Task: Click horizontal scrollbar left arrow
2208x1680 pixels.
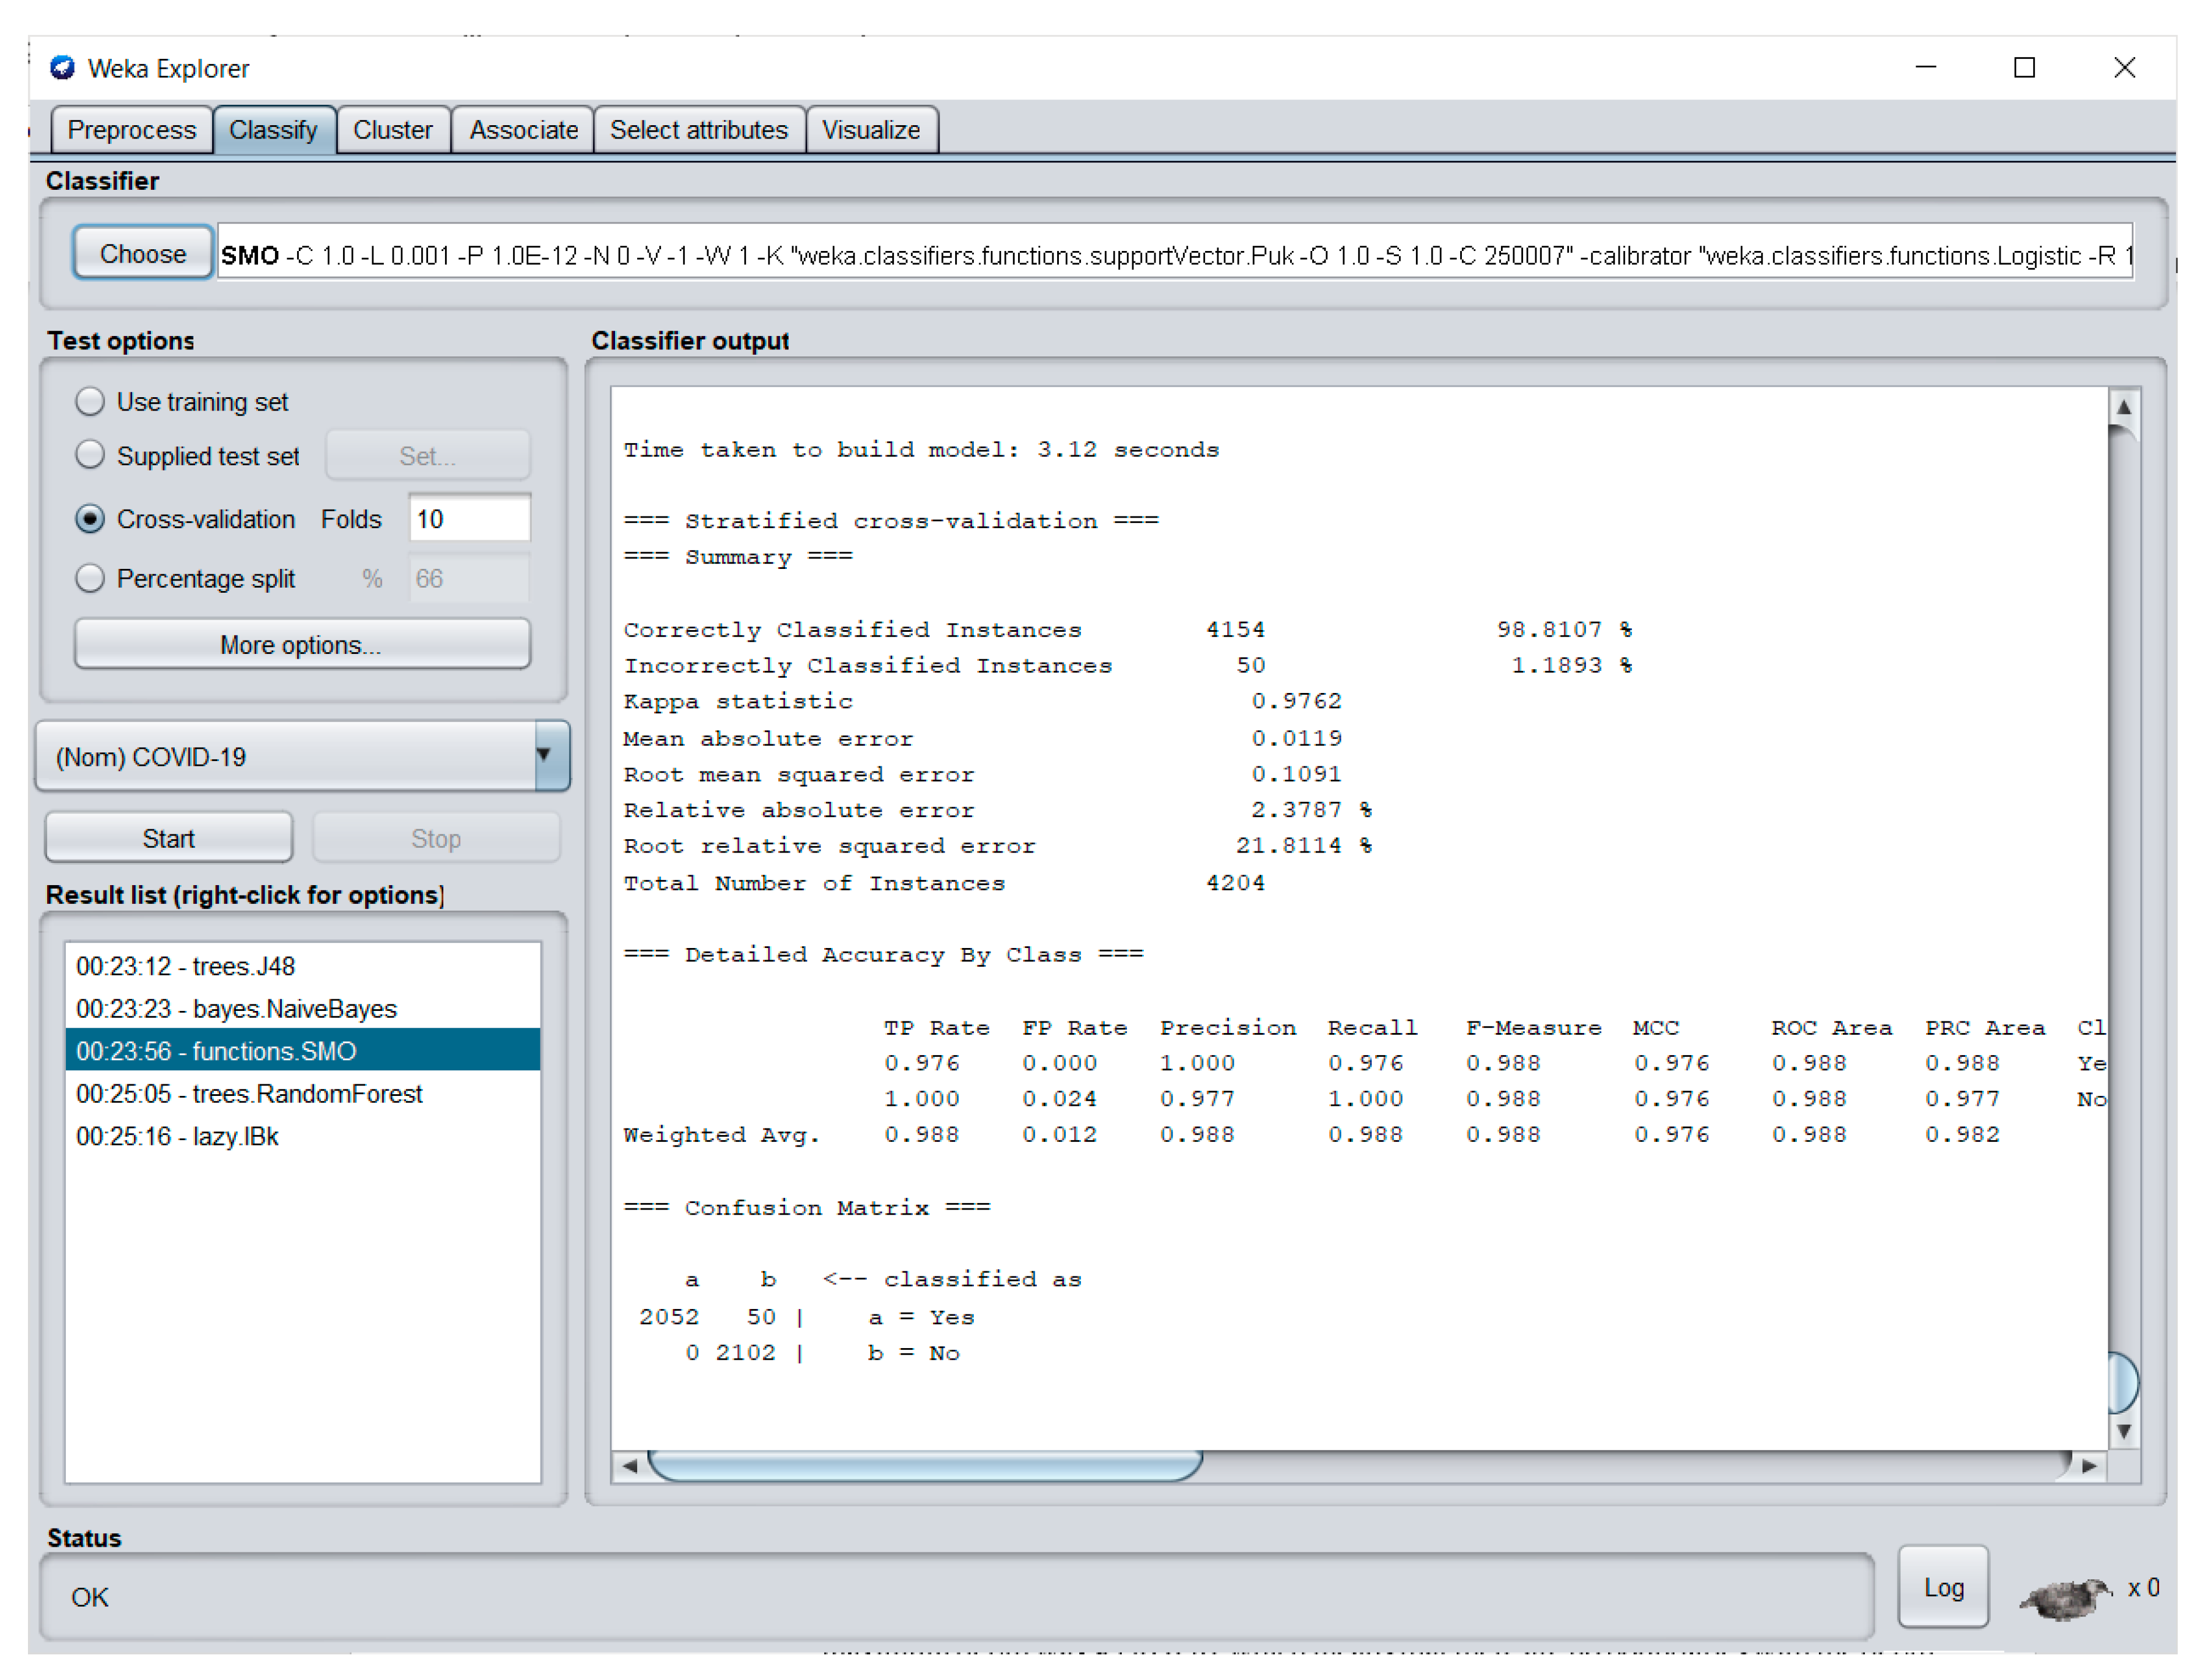Action: [630, 1466]
